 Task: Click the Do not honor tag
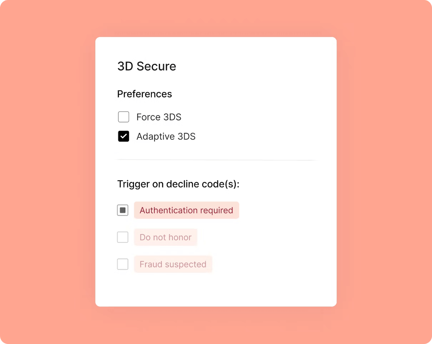(165, 237)
